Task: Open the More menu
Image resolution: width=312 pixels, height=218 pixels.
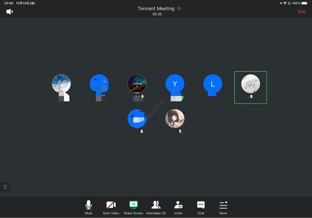Action: 223,207
